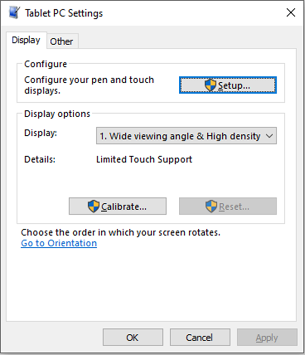Launch Setup for pen and touch displays
The width and height of the screenshot is (305, 355).
point(228,85)
